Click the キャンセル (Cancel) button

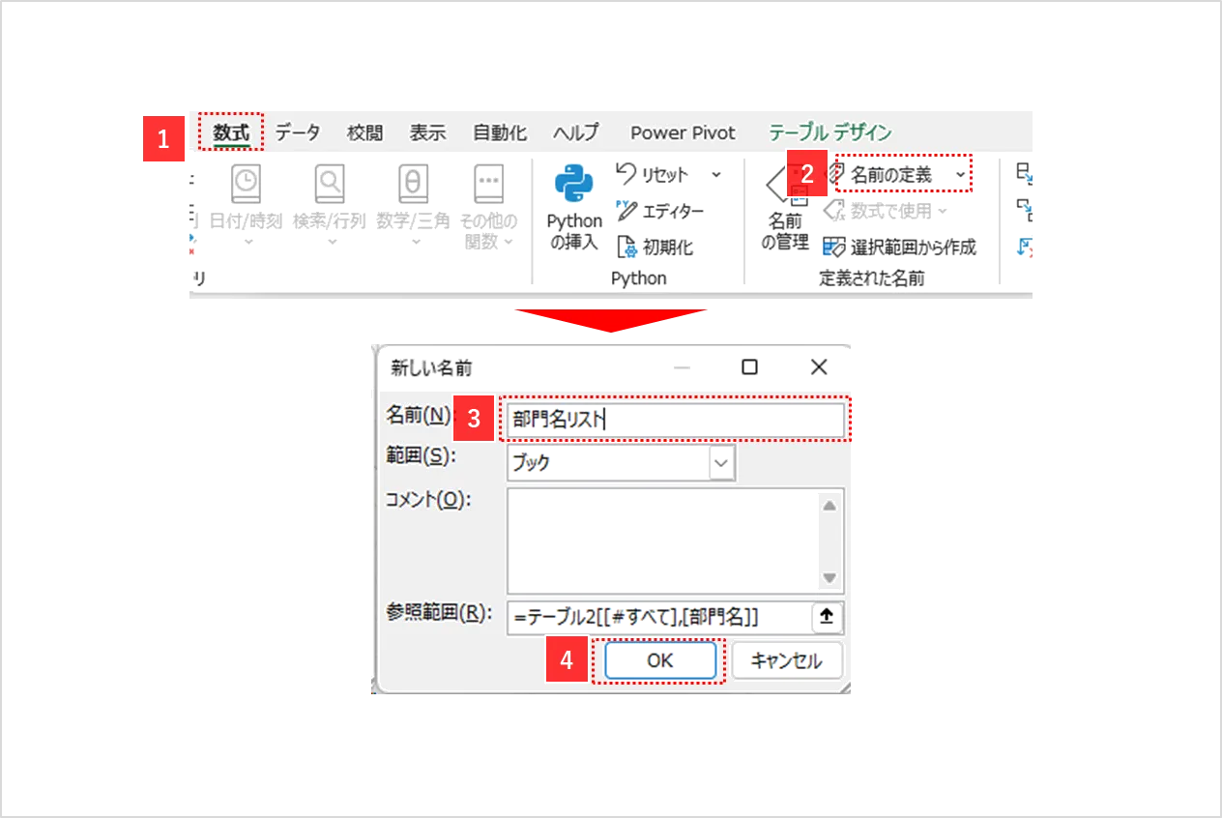[786, 661]
